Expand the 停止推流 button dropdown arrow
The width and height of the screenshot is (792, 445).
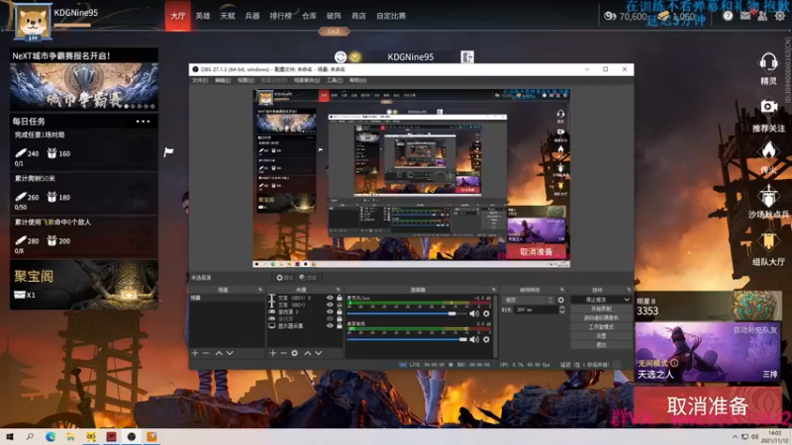point(627,300)
